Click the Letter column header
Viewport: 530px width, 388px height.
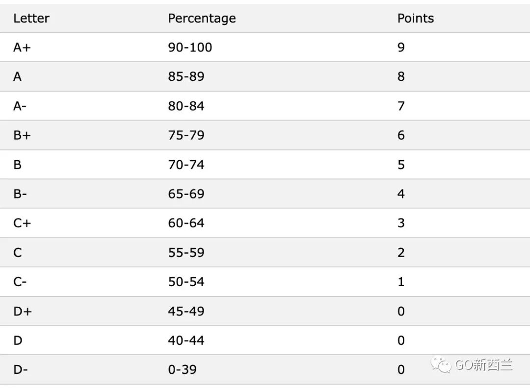[31, 18]
